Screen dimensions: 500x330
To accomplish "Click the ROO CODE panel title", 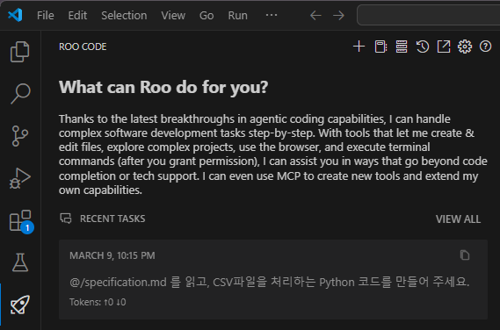I will [83, 47].
